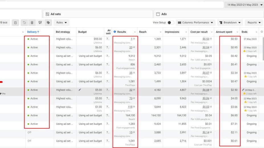Click the cost per result link $0.14
The width and height of the screenshot is (264, 148).
tap(206, 132)
